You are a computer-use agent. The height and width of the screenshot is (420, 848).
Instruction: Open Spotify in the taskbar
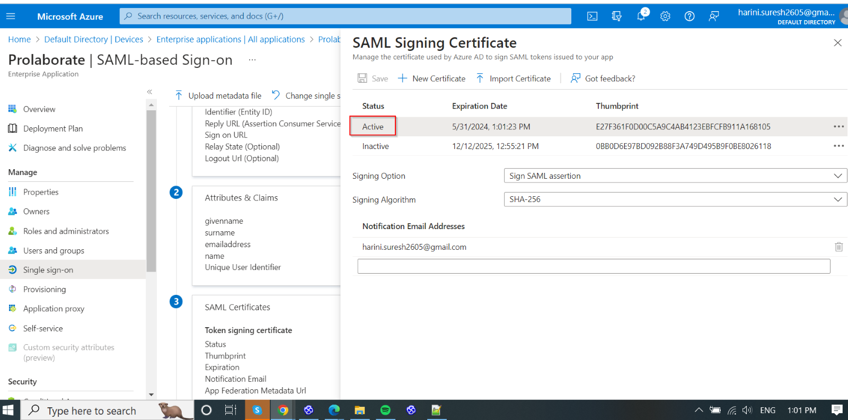pos(385,410)
